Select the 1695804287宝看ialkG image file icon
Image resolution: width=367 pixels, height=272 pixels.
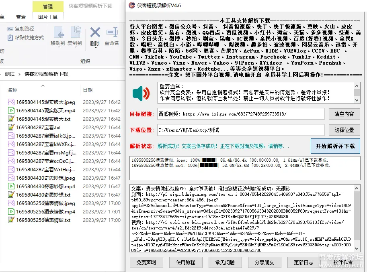click(x=11, y=136)
